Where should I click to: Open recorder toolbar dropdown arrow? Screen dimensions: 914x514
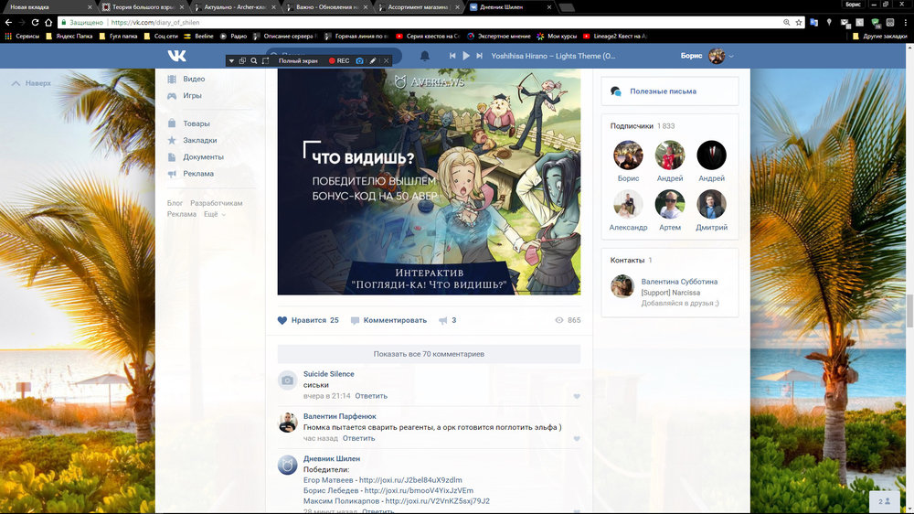click(x=231, y=60)
